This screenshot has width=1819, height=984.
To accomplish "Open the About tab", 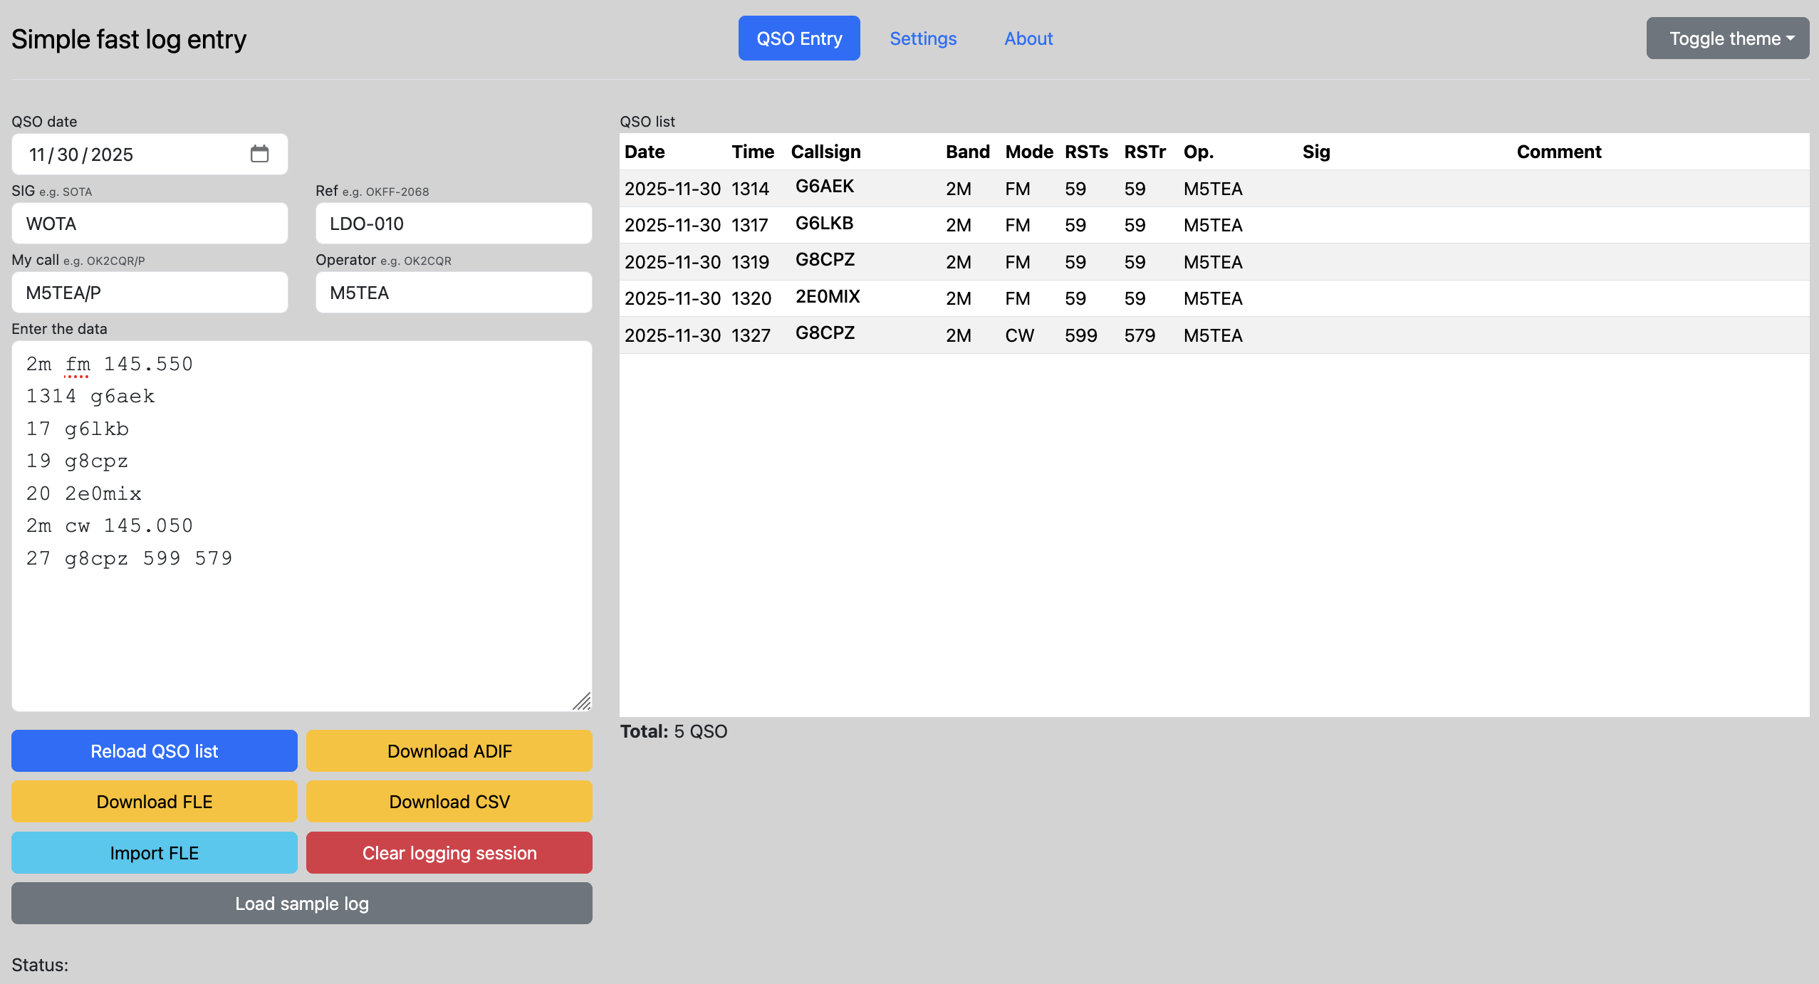I will click(x=1028, y=38).
